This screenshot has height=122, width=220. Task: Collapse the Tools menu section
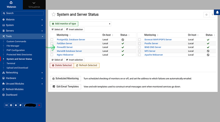(23, 36)
